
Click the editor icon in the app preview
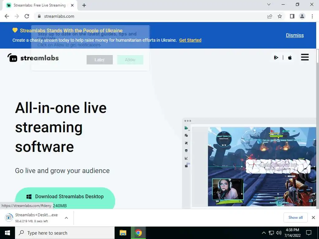(x=186, y=128)
